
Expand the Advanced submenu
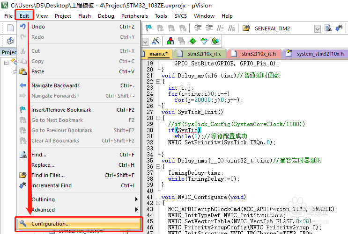(79, 210)
